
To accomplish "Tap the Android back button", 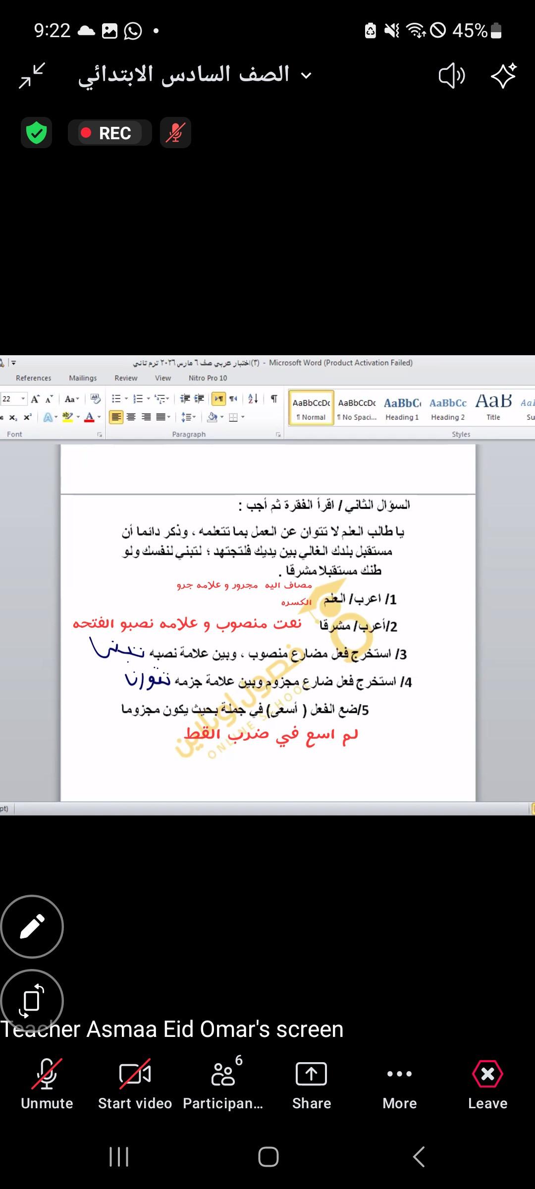I will click(x=419, y=1157).
